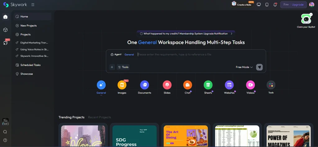This screenshot has width=318, height=147.
Task: Open personal consumption journal thumbnail
Action: (x=237, y=135)
